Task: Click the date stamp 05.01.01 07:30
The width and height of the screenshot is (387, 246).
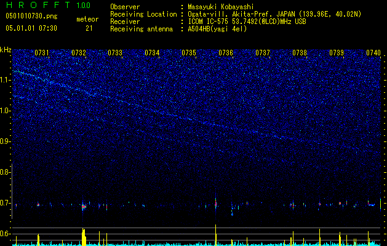Action: pos(31,28)
